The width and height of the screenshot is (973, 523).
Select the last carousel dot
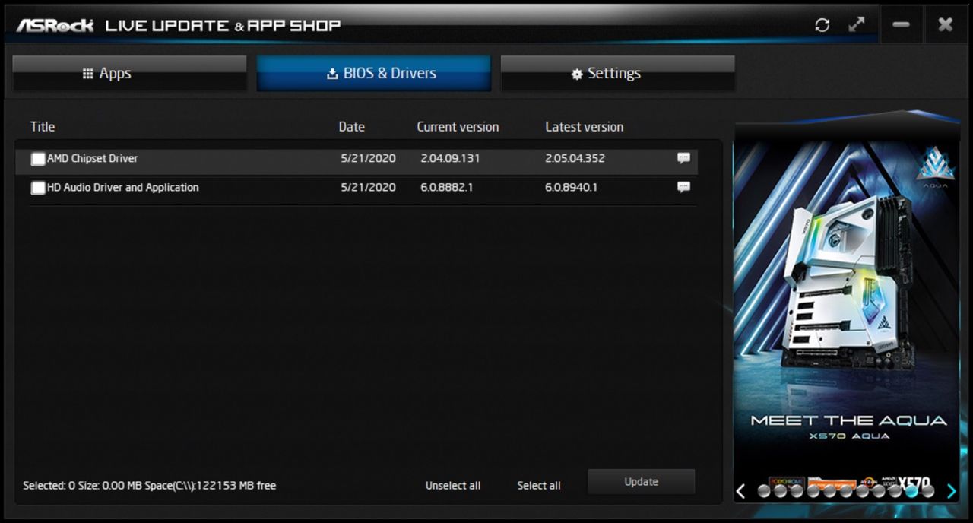(x=928, y=491)
